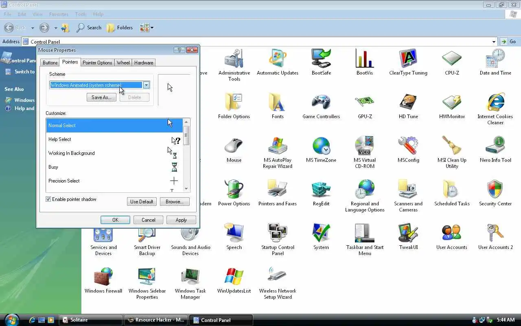Screen dimensions: 521x326
Task: Open Nero Info Tool icon
Action: click(x=495, y=146)
